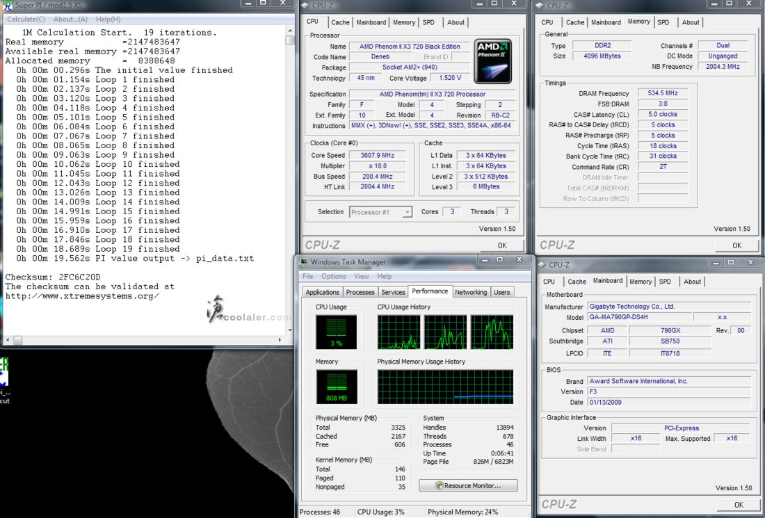
Task: Click the Southbridge value SB750
Action: 670,341
